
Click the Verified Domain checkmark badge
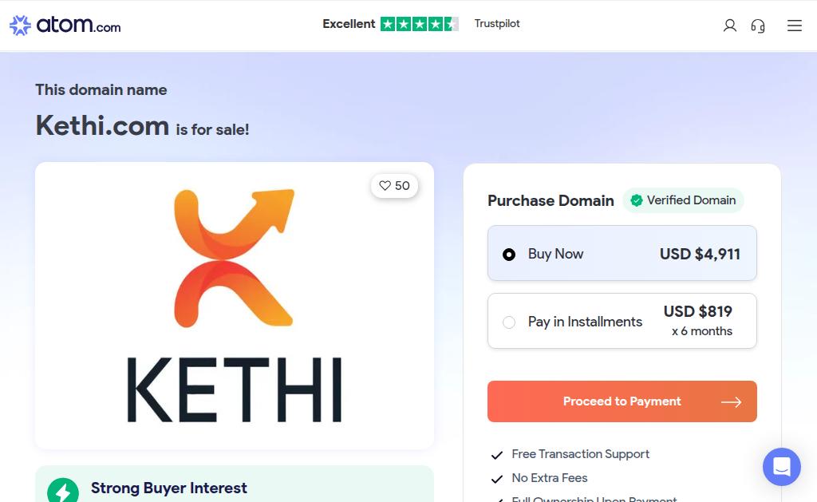coord(637,200)
